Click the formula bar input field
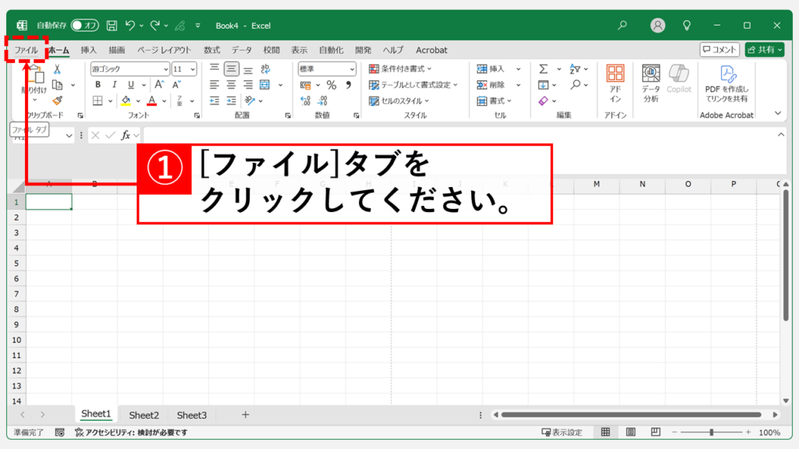This screenshot has width=799, height=449. pyautogui.click(x=460, y=136)
